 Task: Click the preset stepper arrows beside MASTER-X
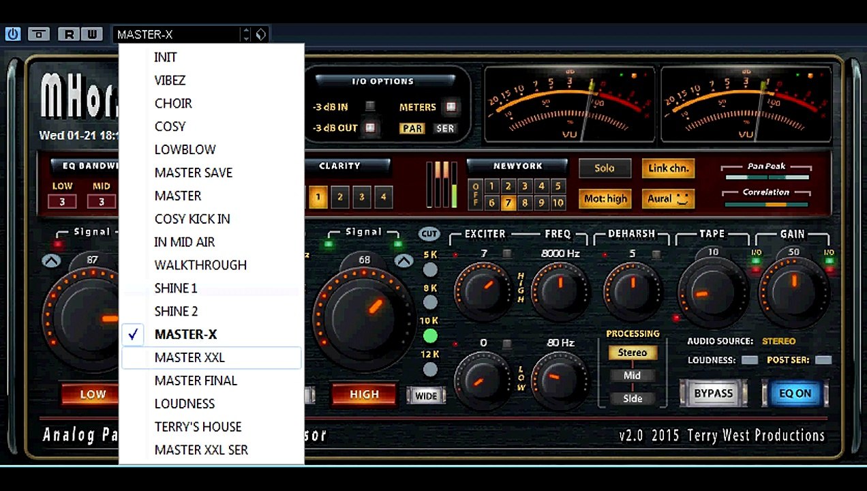245,34
